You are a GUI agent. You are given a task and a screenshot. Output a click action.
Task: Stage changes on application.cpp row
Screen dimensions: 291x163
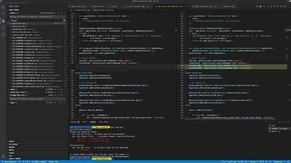click(x=60, y=24)
